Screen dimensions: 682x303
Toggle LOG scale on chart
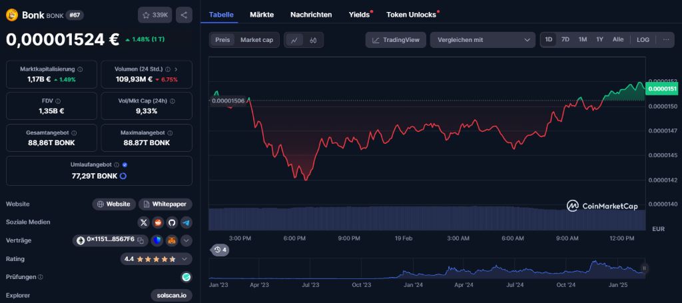[x=643, y=40]
